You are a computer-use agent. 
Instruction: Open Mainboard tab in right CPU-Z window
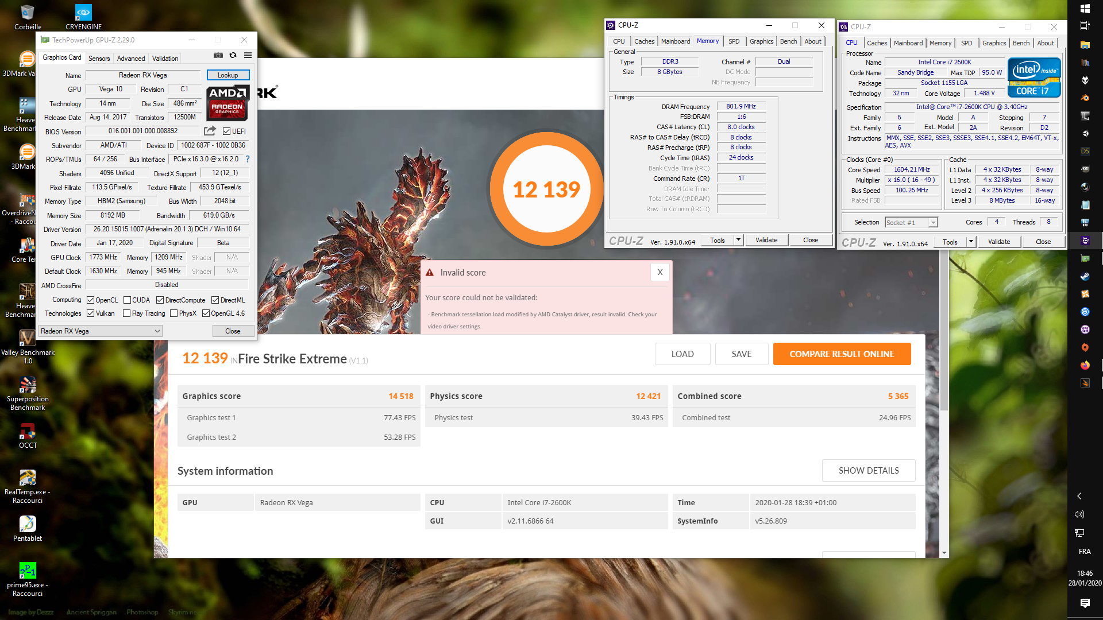pyautogui.click(x=908, y=43)
